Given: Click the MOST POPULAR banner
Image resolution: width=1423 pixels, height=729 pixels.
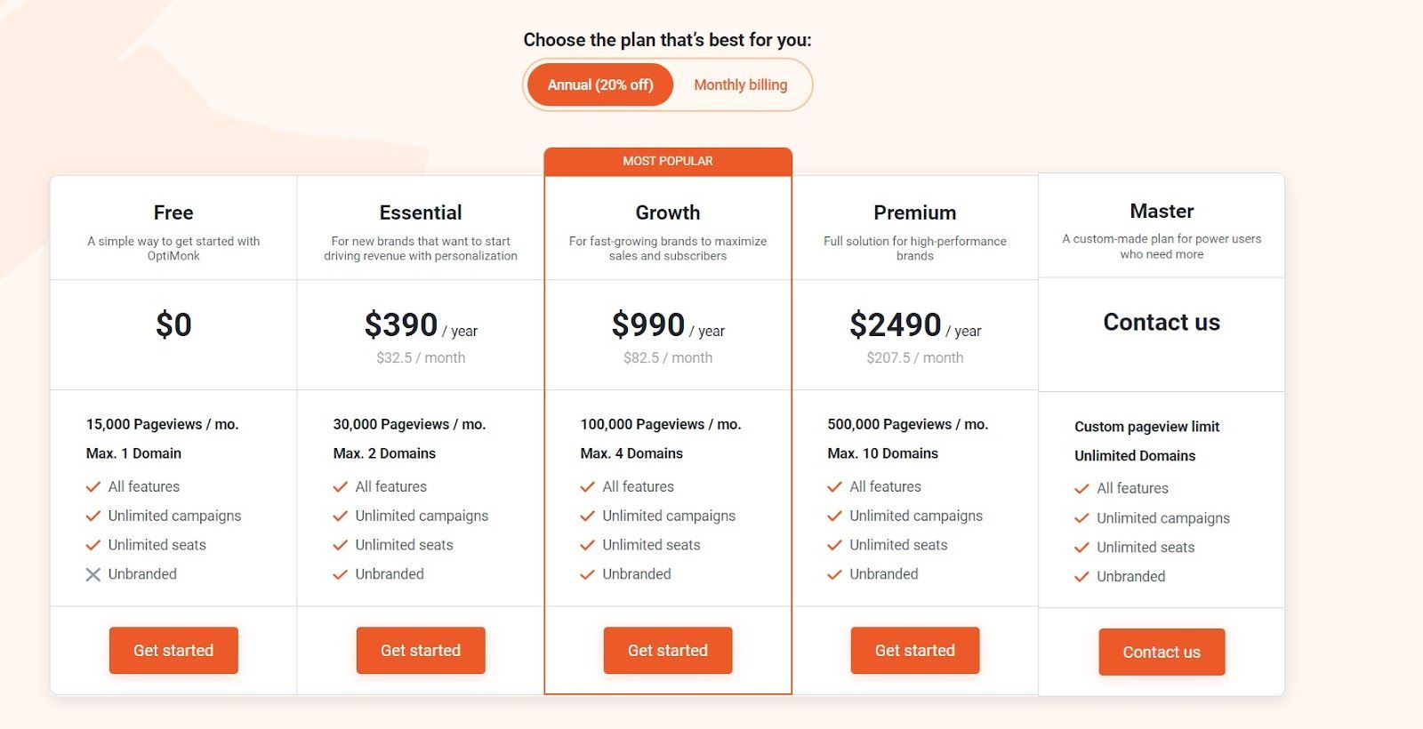Looking at the screenshot, I should (x=668, y=161).
